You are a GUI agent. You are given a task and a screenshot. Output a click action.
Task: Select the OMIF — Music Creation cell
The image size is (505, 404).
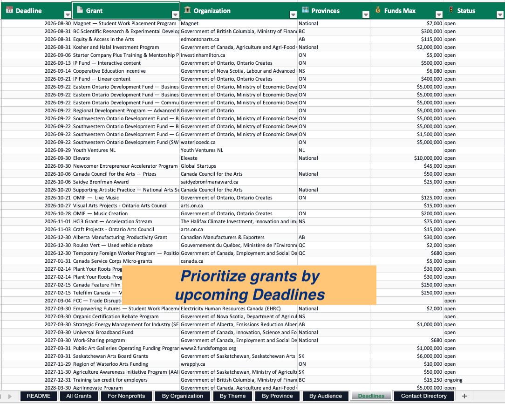[x=126, y=213]
